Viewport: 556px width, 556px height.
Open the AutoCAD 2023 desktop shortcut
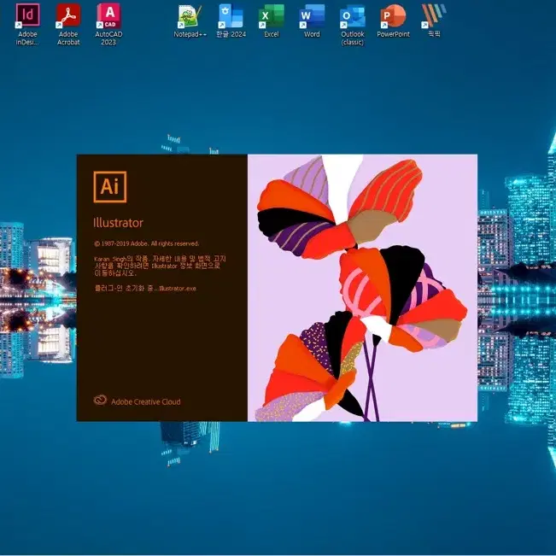108,24
